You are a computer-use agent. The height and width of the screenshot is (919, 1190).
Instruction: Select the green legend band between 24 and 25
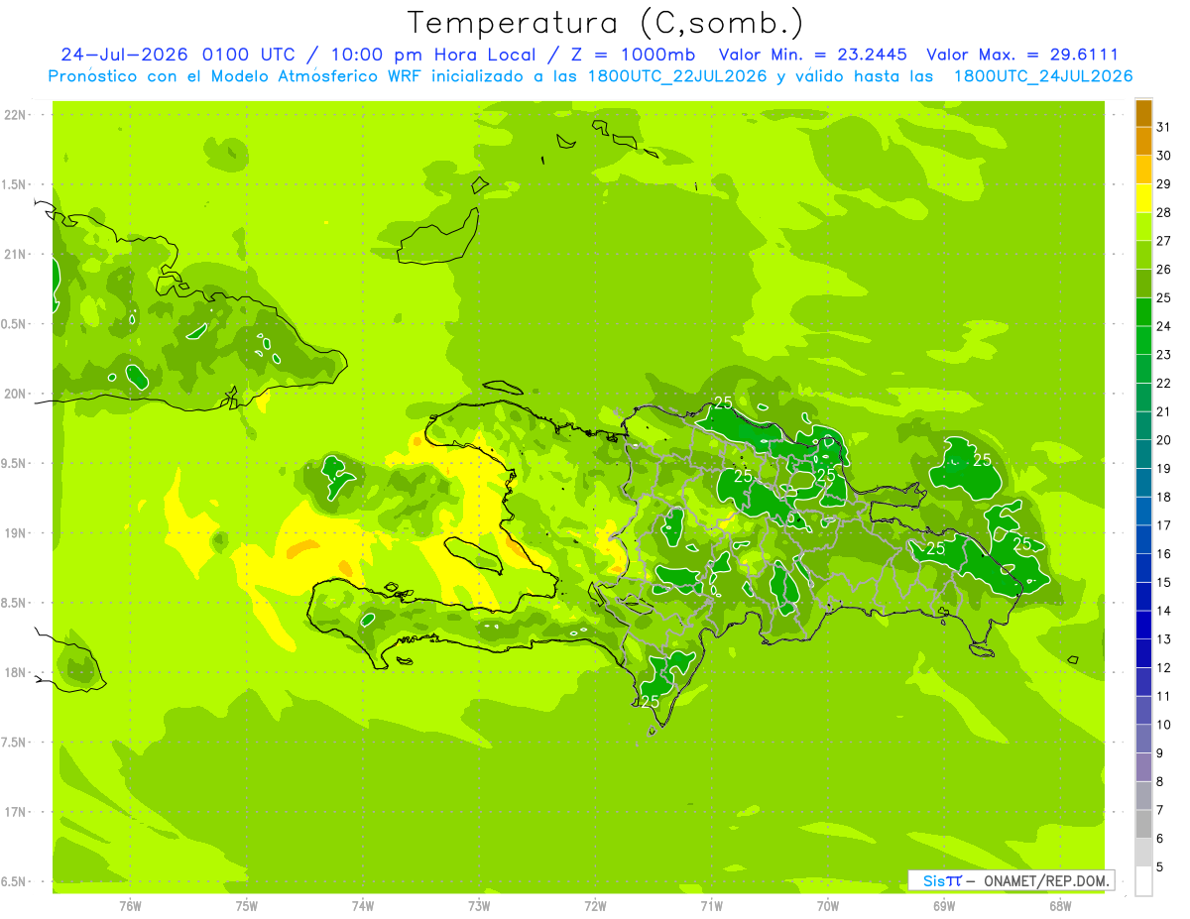click(x=1143, y=311)
